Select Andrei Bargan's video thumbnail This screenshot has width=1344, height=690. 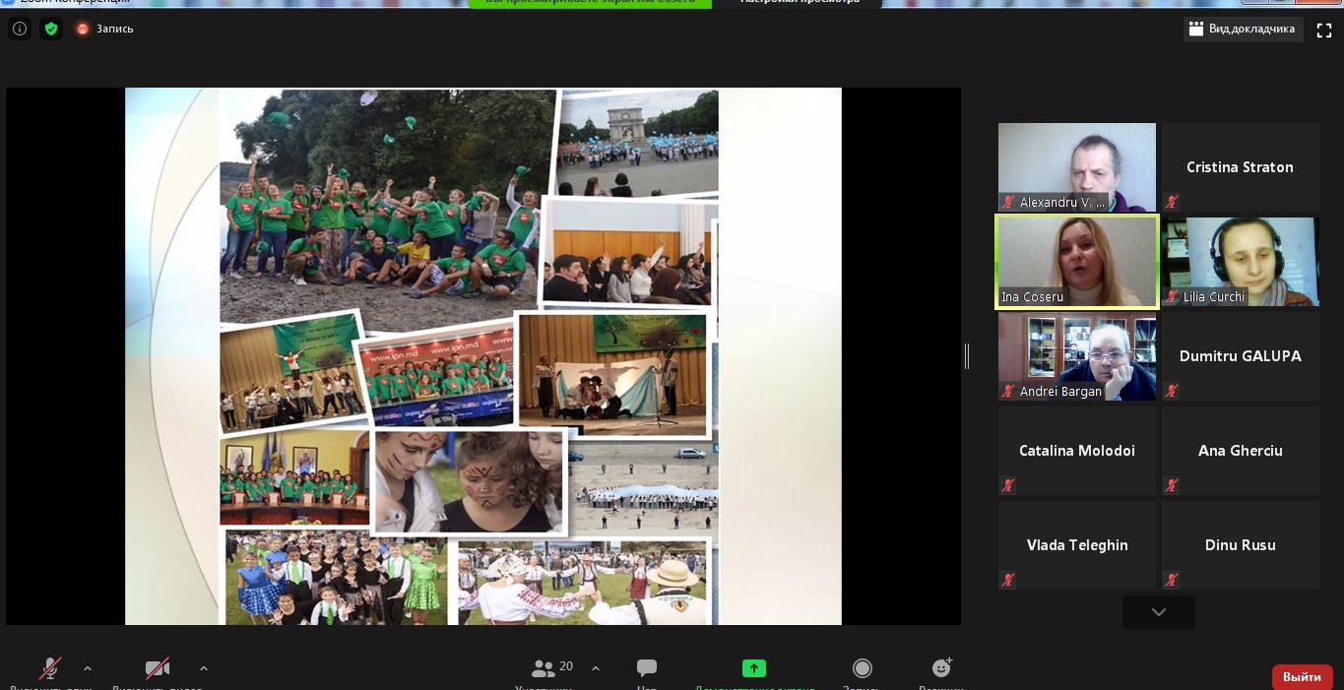pos(1077,356)
